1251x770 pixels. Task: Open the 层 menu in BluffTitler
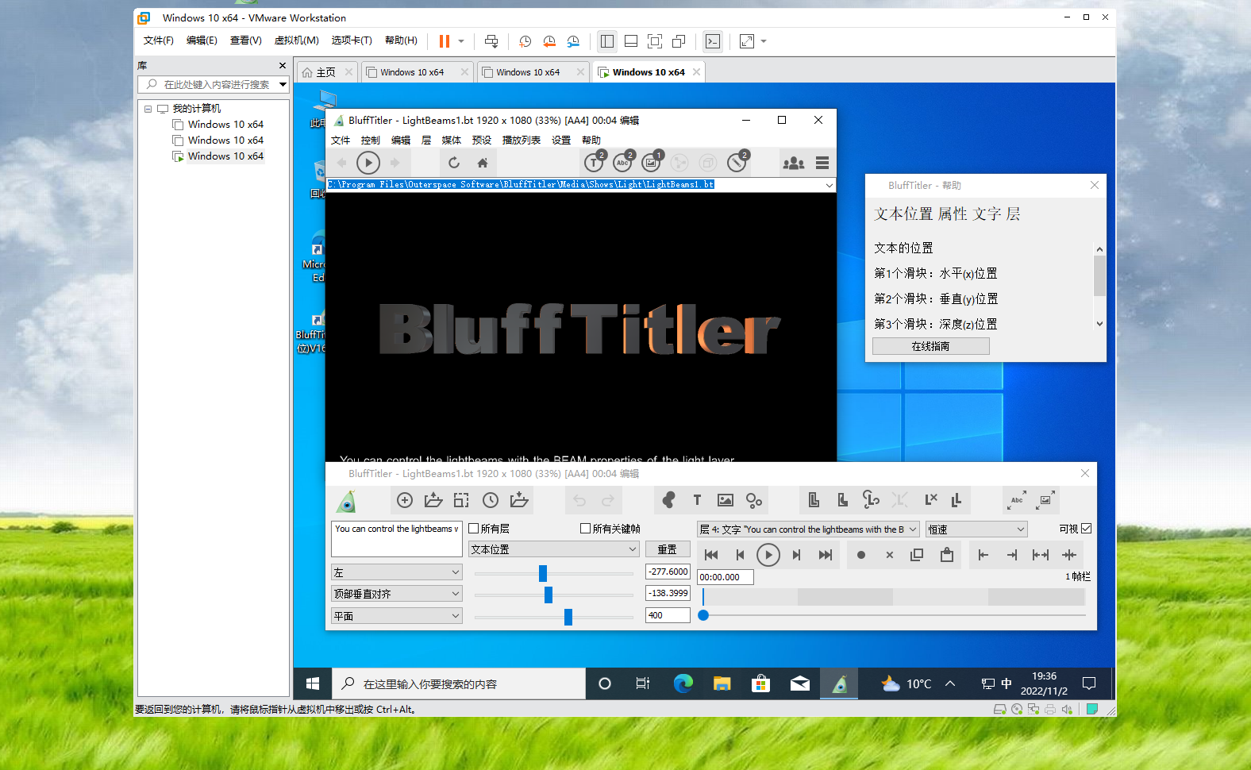tap(426, 141)
